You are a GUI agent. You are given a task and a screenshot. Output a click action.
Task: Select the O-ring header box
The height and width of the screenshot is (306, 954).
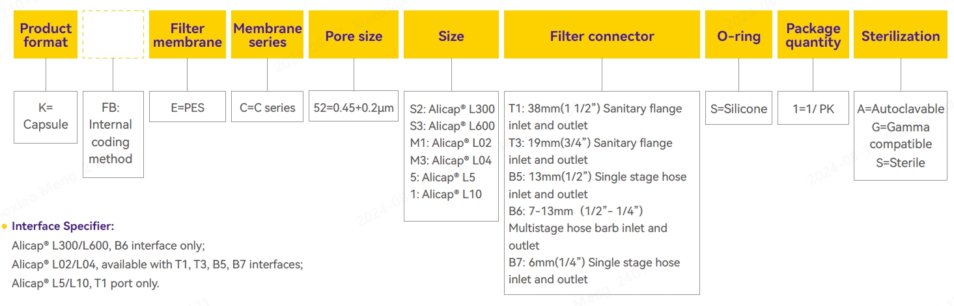coord(738,36)
